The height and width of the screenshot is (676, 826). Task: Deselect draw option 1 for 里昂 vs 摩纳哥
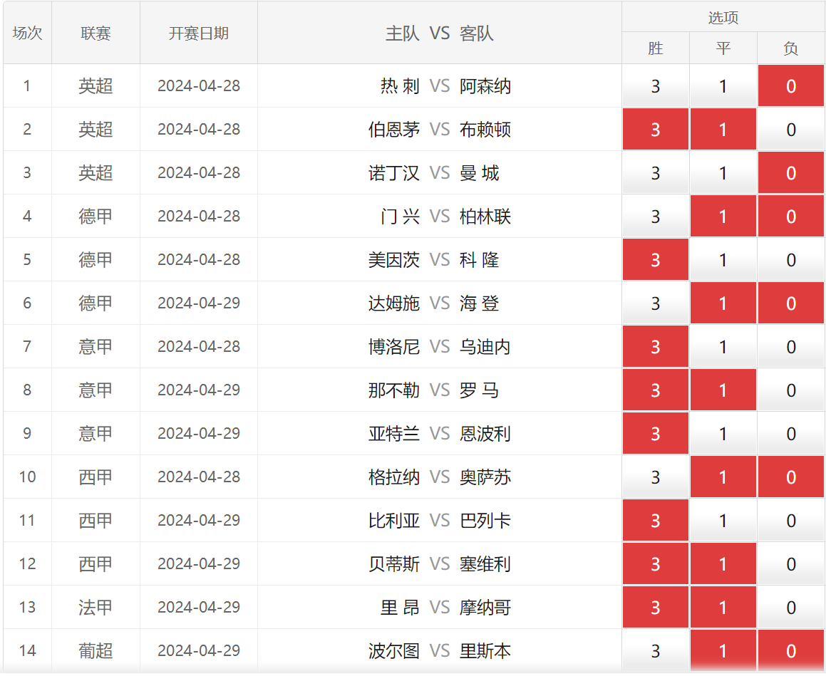click(x=723, y=607)
